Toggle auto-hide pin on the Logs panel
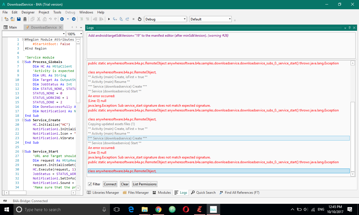Screen dimensions: 359x215 349,28
